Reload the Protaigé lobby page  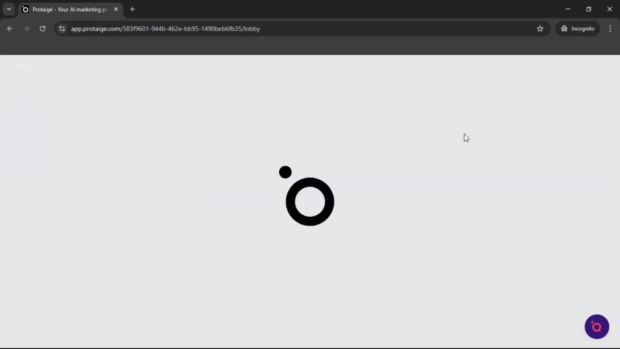pyautogui.click(x=42, y=28)
